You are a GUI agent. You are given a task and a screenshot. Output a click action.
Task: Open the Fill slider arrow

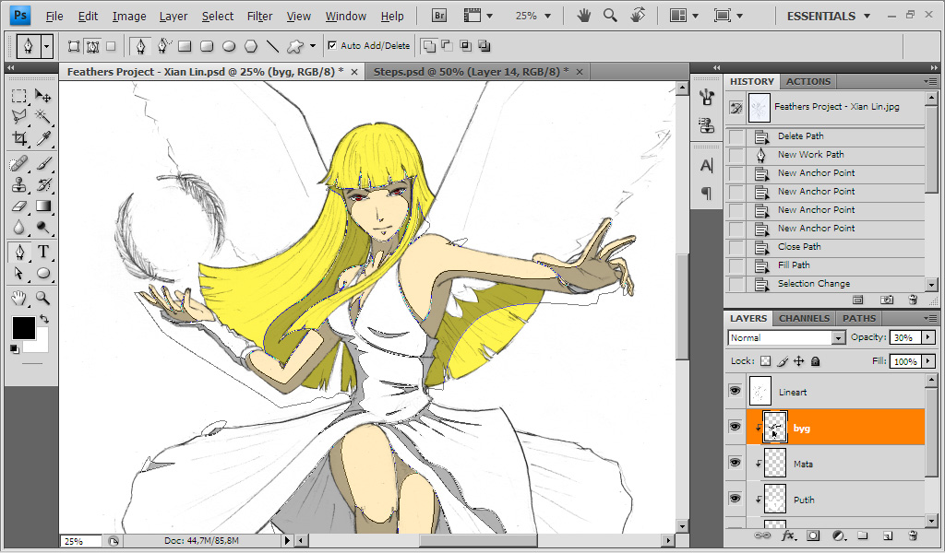(x=928, y=361)
